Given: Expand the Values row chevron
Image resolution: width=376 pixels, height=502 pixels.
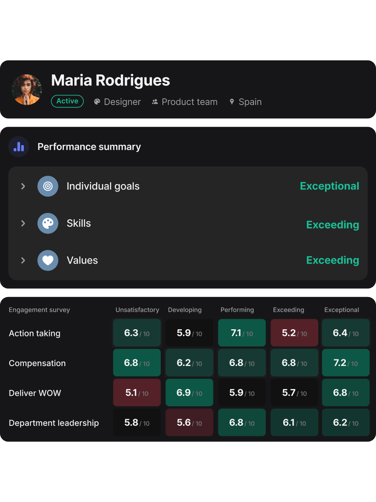Looking at the screenshot, I should [23, 260].
